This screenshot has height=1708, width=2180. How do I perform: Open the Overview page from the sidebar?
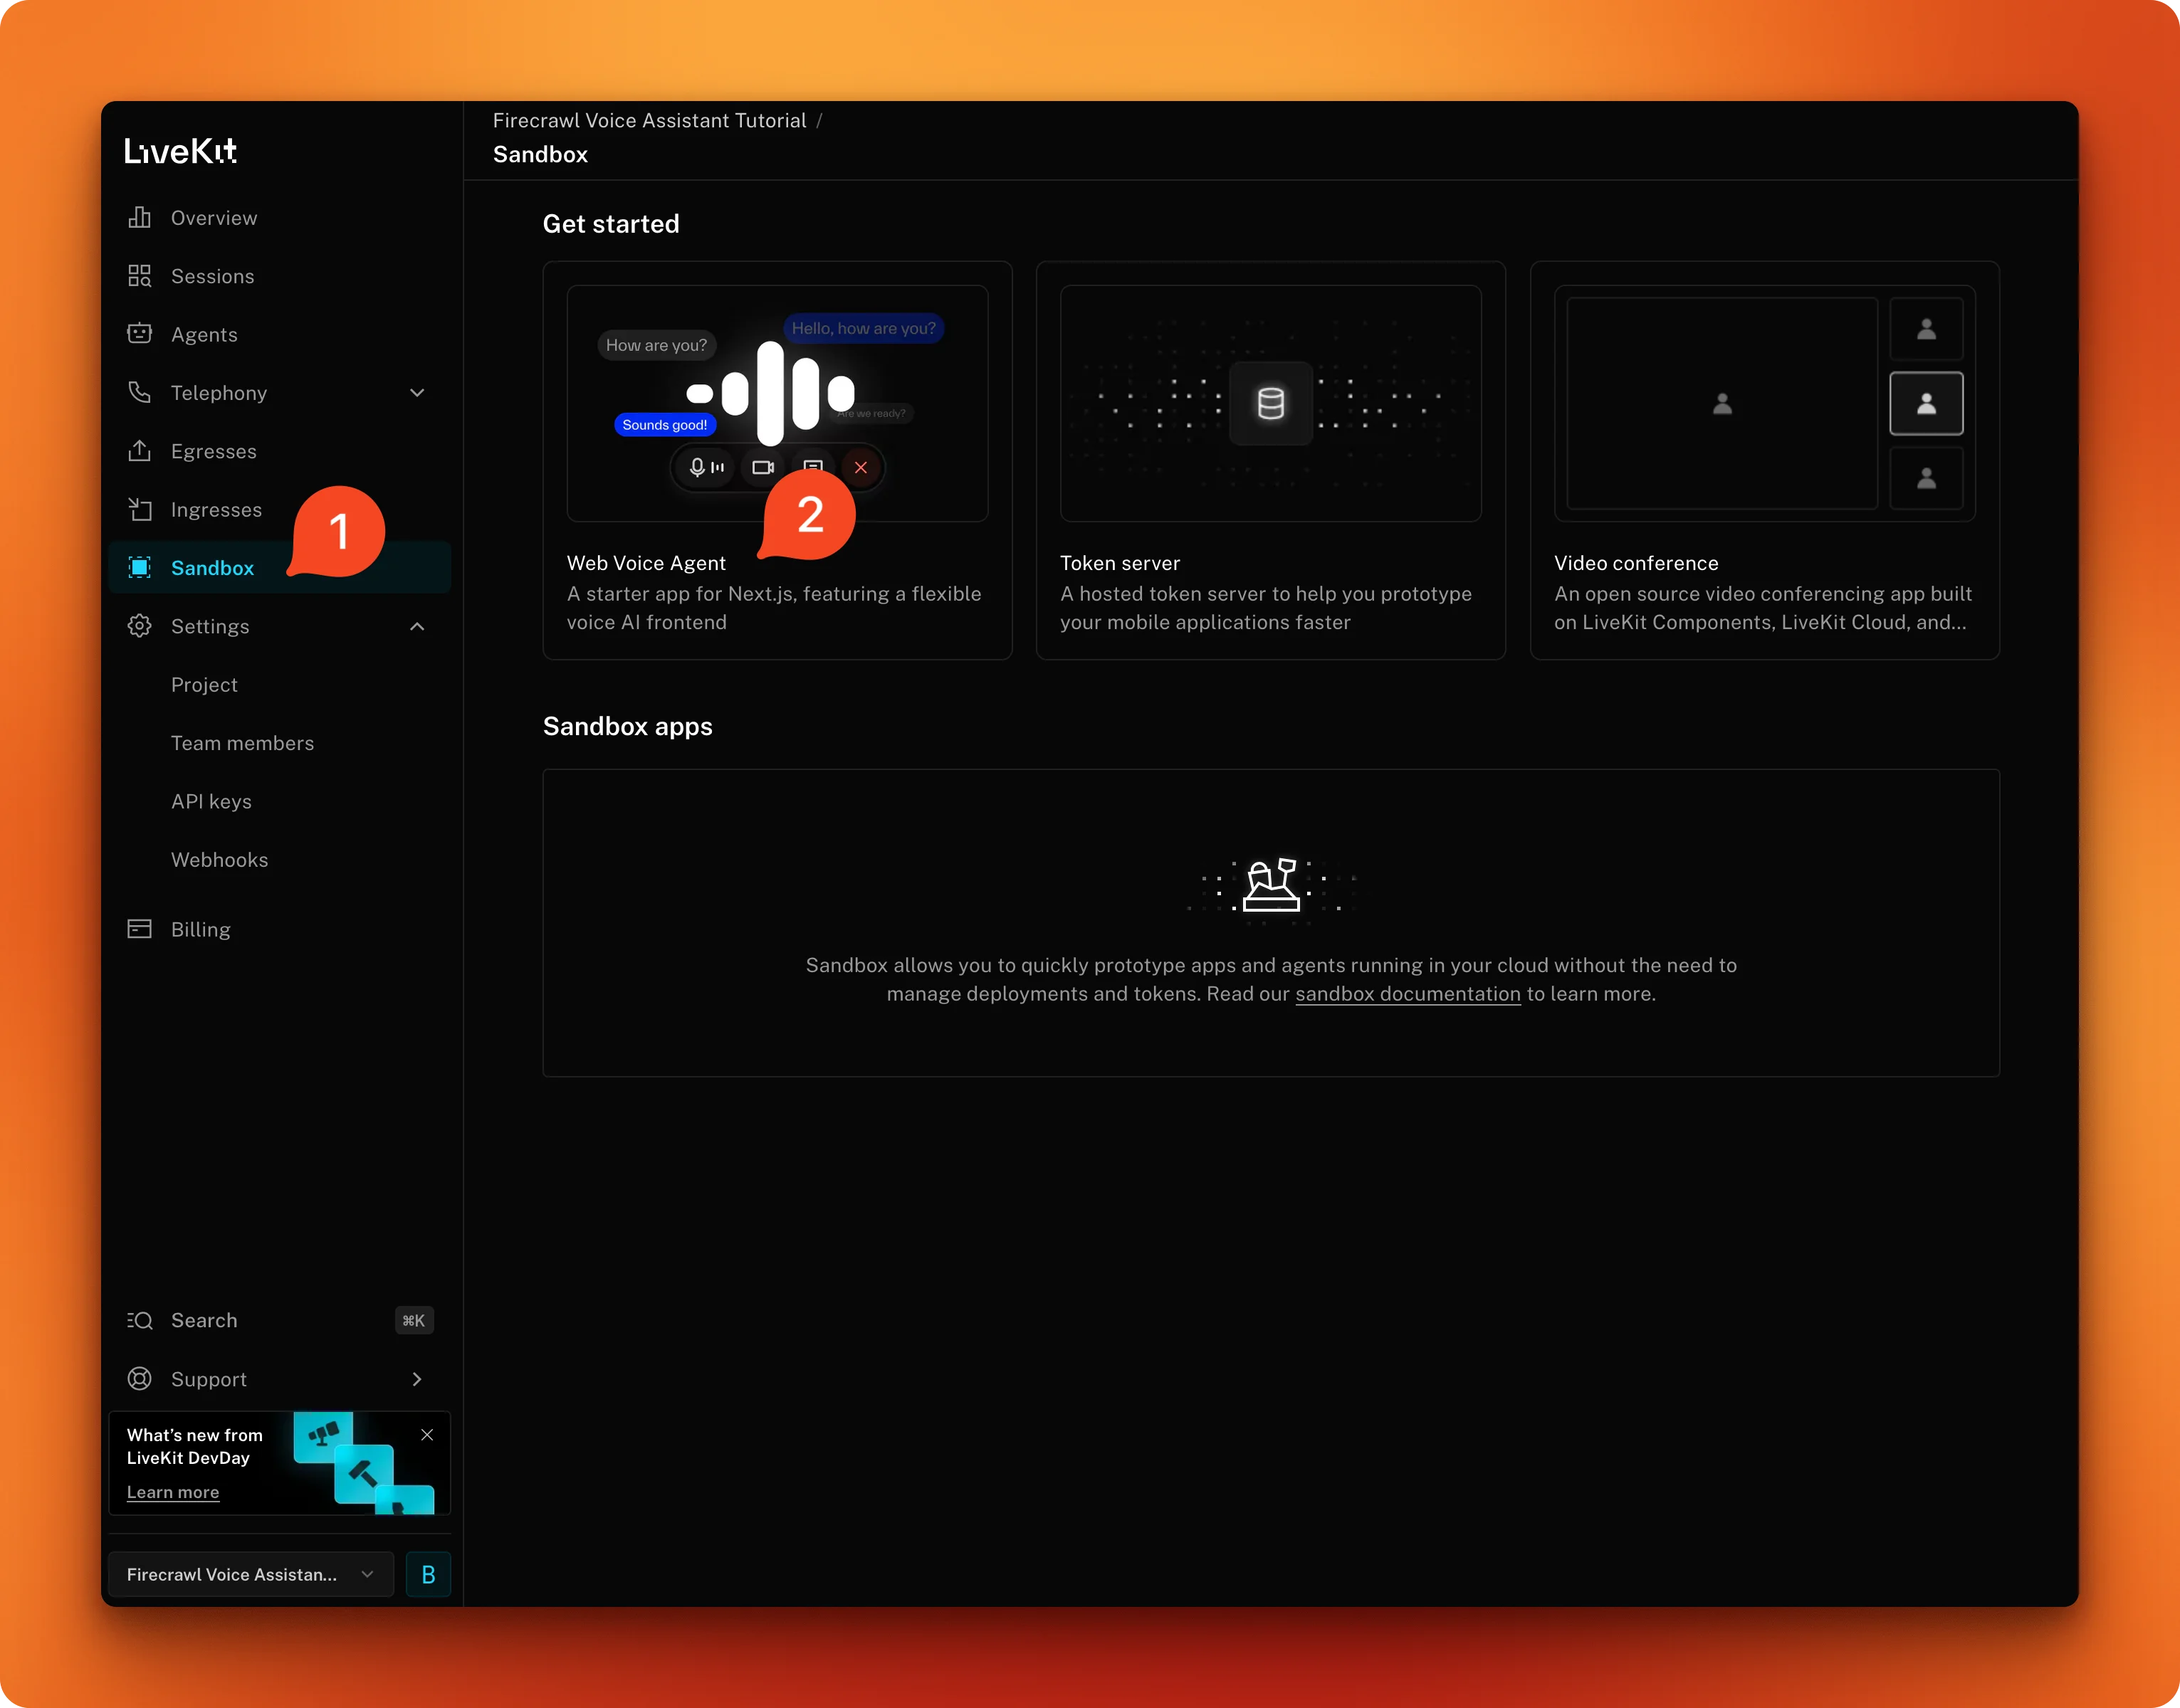[212, 217]
